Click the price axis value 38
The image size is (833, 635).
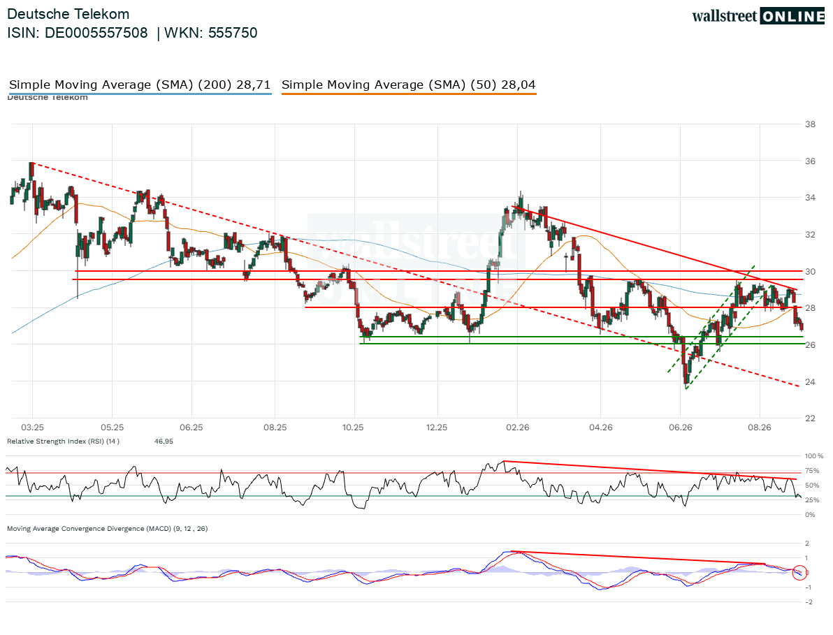pos(810,124)
